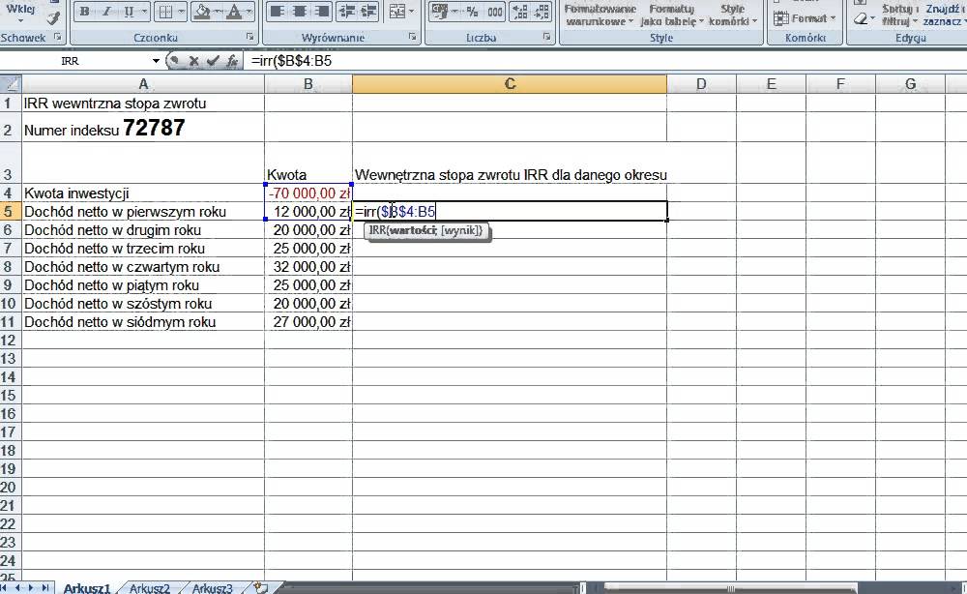This screenshot has height=594, width=967.
Task: Apply thousands separator 000 style
Action: pyautogui.click(x=494, y=12)
